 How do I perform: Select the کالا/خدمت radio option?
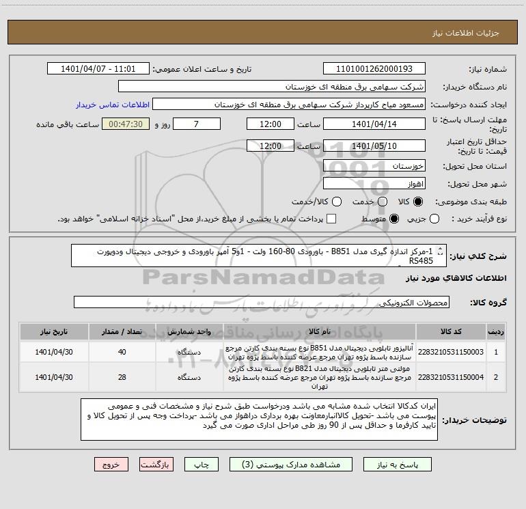coord(337,202)
